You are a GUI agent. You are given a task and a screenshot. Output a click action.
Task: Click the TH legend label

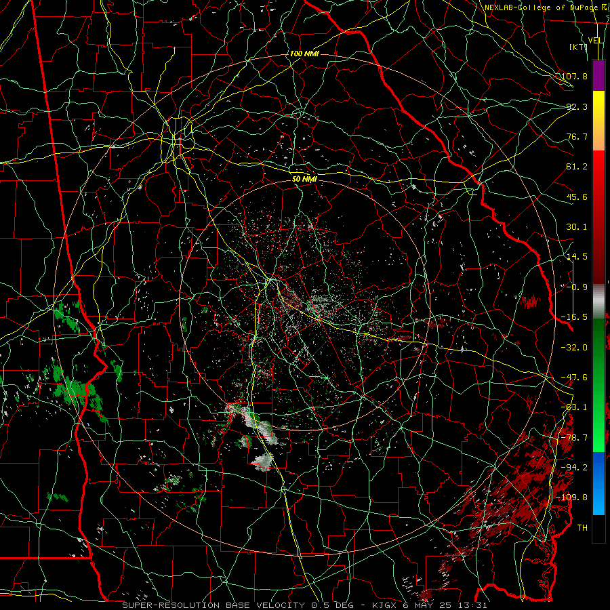tap(582, 528)
